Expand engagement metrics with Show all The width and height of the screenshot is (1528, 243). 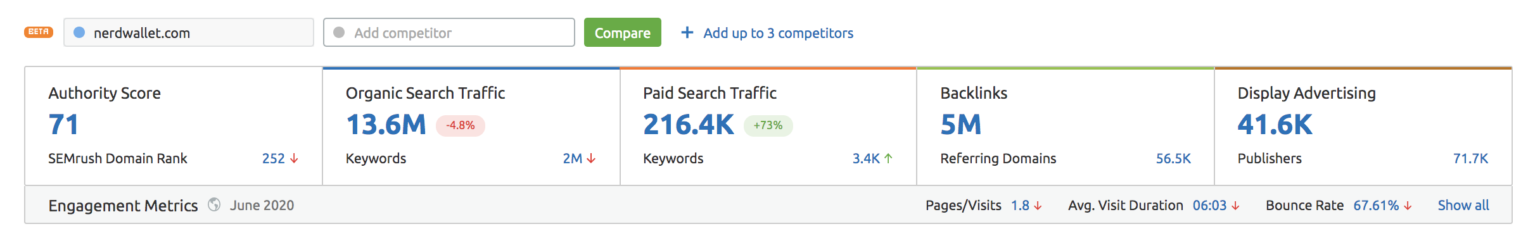pos(1463,205)
